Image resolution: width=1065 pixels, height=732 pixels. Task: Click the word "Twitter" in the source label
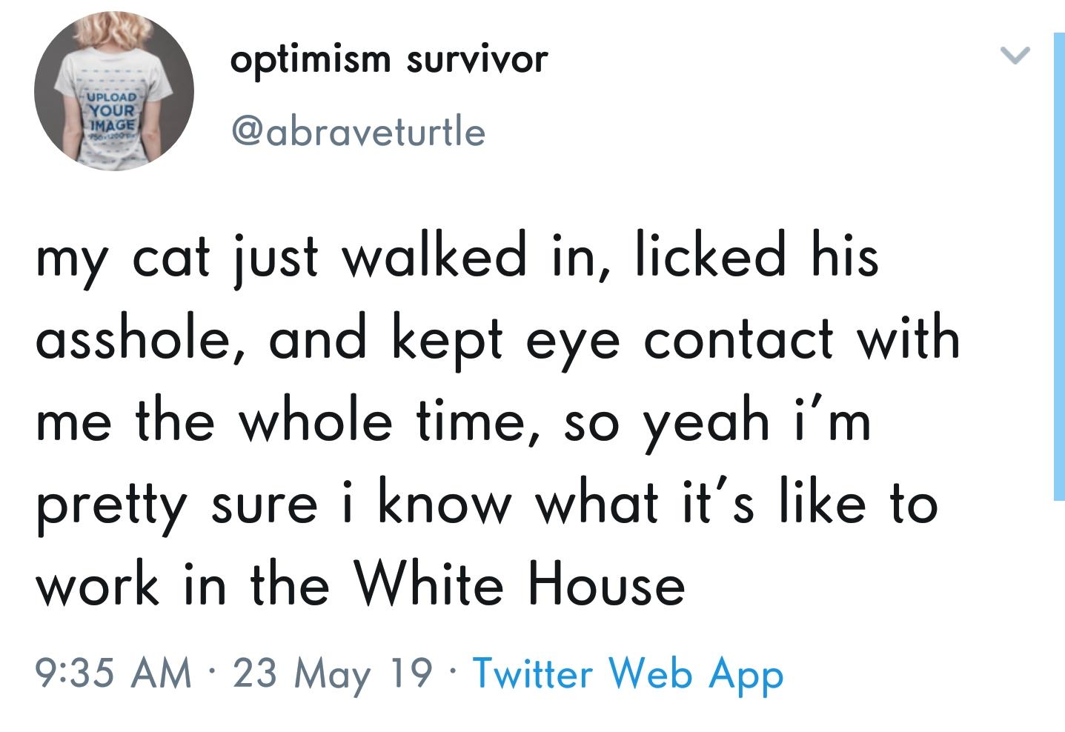pyautogui.click(x=533, y=672)
